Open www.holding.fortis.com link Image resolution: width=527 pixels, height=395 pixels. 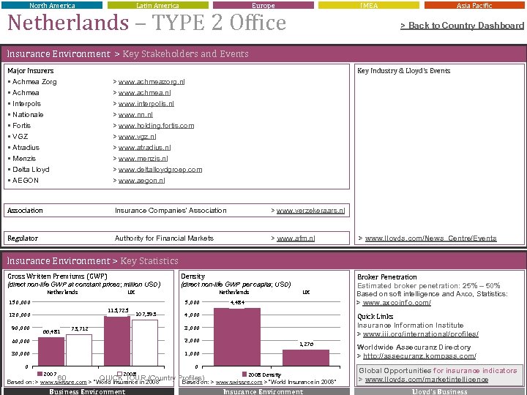pyautogui.click(x=157, y=126)
